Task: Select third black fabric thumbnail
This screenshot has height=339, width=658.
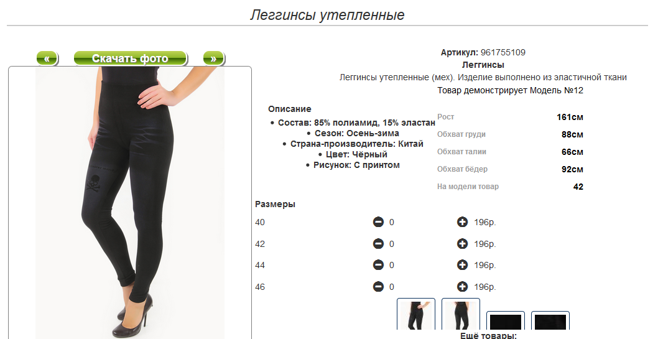Action: click(x=506, y=320)
